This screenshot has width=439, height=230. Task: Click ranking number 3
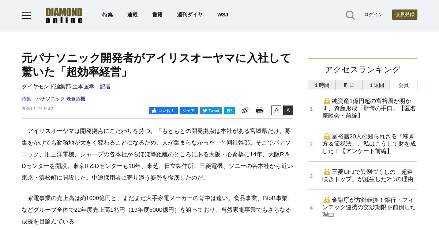click(x=311, y=176)
